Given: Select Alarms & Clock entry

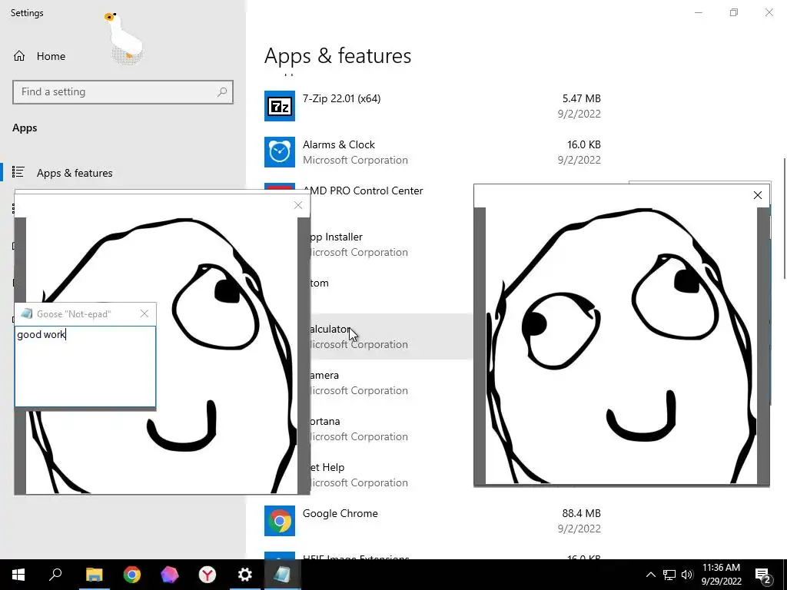Looking at the screenshot, I should (433, 152).
